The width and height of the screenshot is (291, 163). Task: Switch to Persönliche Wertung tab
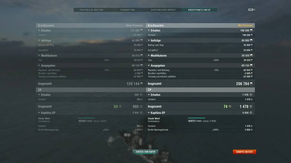[91, 10]
